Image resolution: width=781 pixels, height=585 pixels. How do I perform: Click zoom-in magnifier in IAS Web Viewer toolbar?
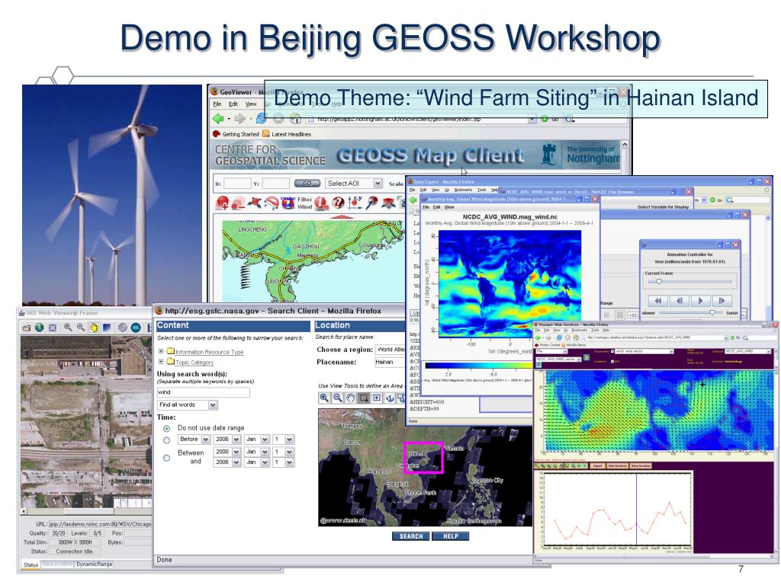click(x=68, y=328)
